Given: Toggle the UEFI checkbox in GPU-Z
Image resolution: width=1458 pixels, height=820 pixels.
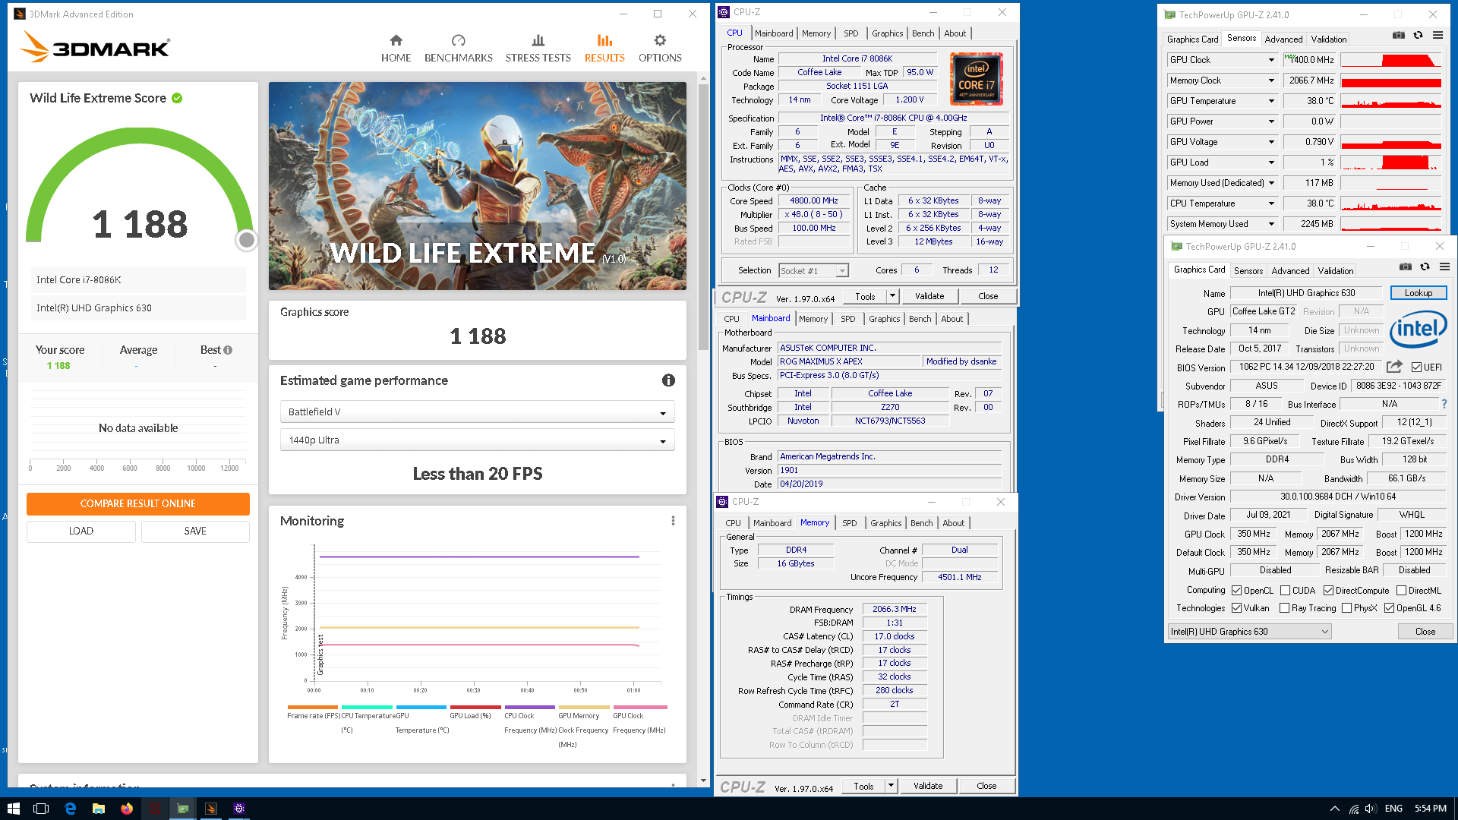Looking at the screenshot, I should (1416, 367).
